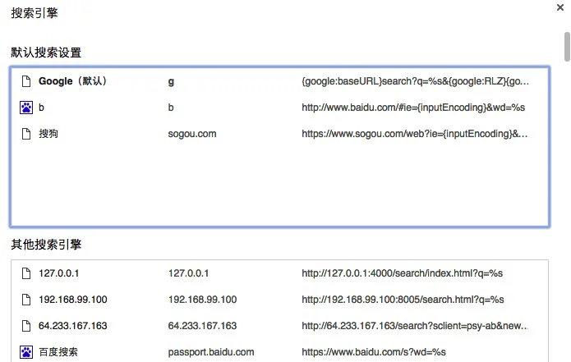Click the keyword 'g' in the Google row

[x=171, y=81]
